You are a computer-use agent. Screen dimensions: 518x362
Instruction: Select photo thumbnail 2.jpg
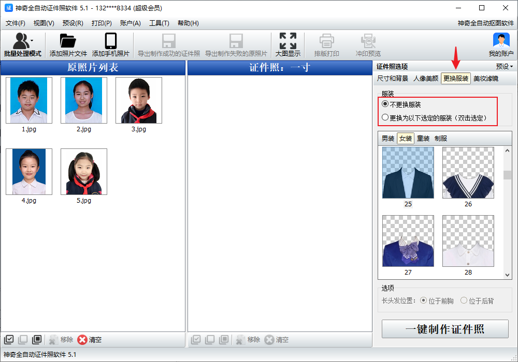tap(84, 100)
